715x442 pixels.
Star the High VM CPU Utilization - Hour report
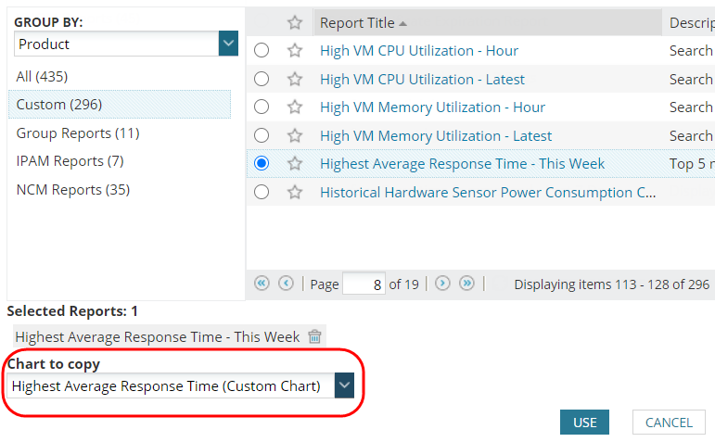(x=295, y=51)
